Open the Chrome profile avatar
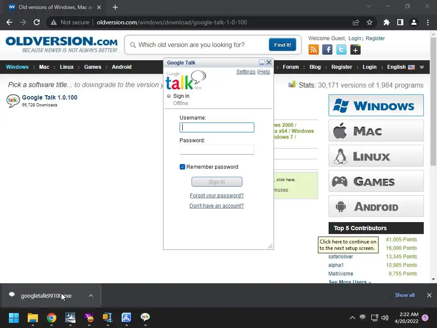437x328 pixels. pyautogui.click(x=414, y=22)
